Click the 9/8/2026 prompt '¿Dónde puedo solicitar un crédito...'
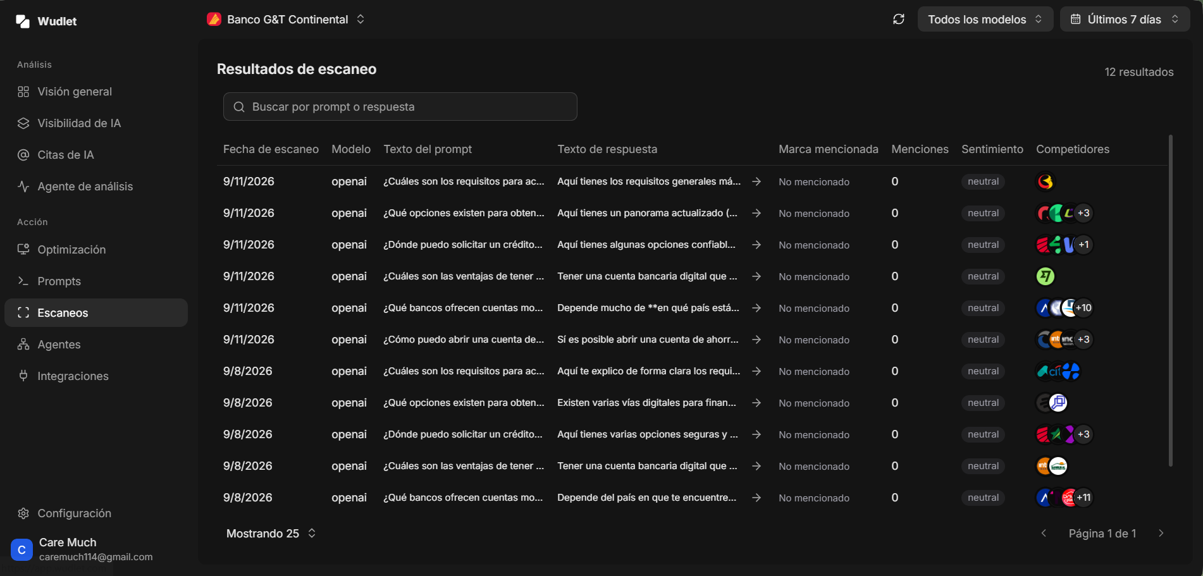The height and width of the screenshot is (576, 1203). [x=463, y=434]
